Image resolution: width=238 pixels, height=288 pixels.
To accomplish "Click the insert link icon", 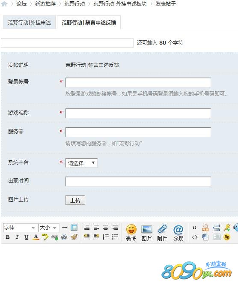I will pos(55,237).
